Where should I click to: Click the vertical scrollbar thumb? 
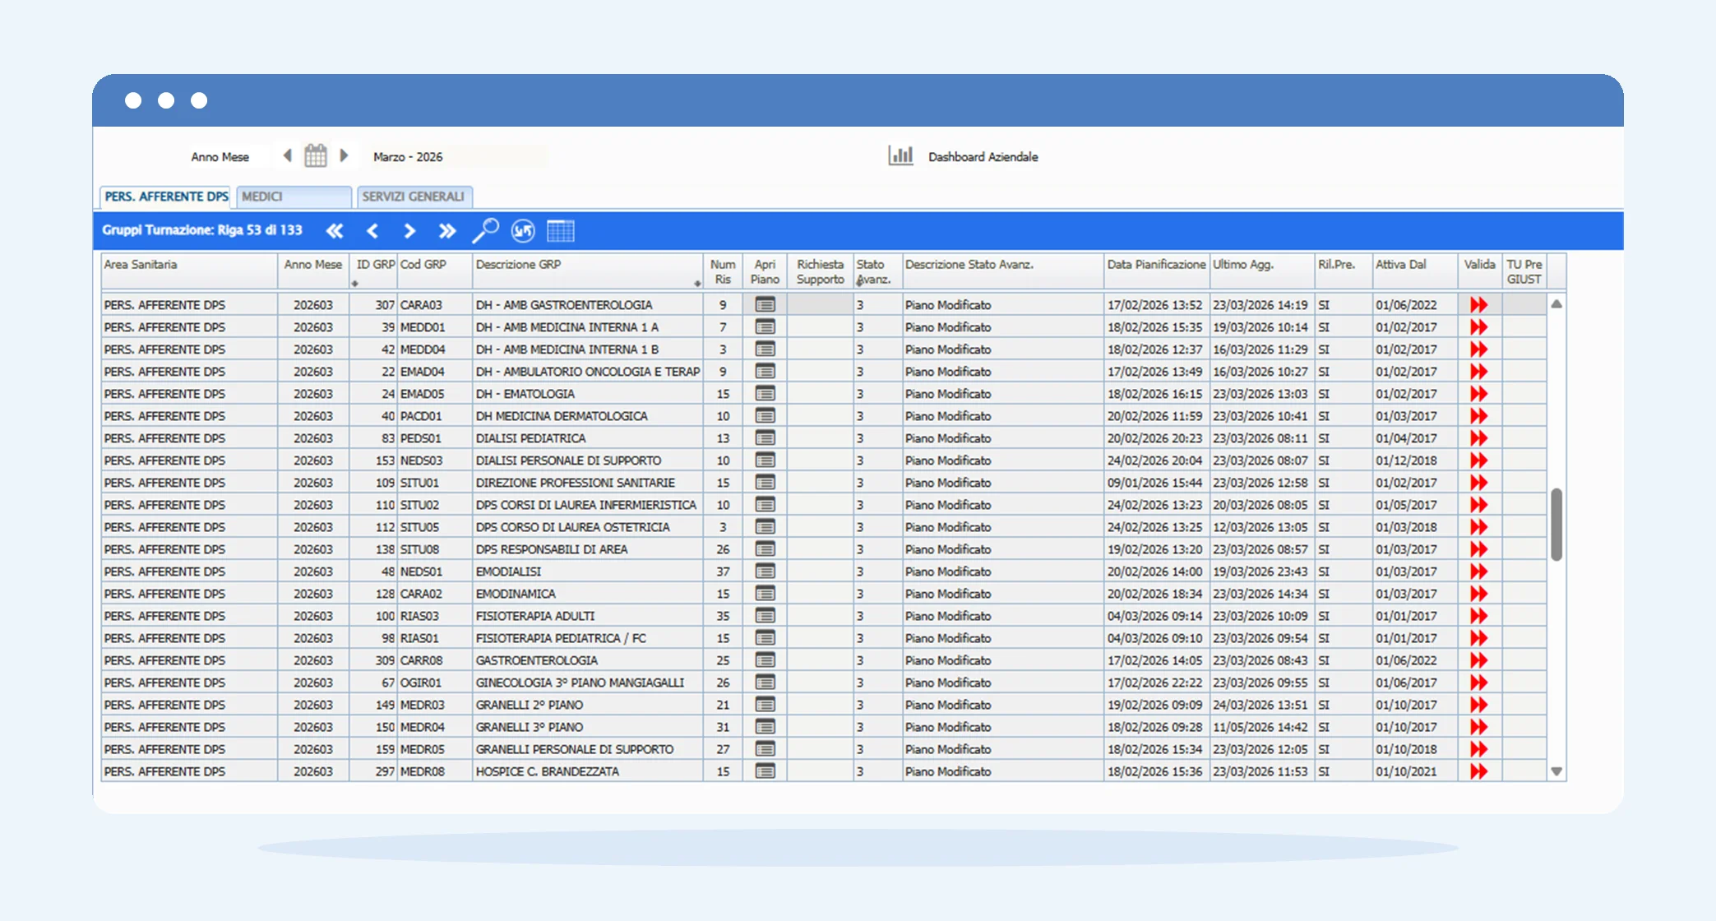coord(1556,525)
